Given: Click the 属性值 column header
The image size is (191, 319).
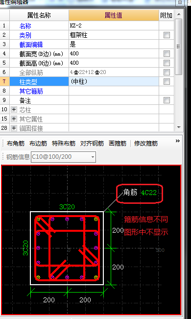Looking at the screenshot, I should [x=114, y=16].
